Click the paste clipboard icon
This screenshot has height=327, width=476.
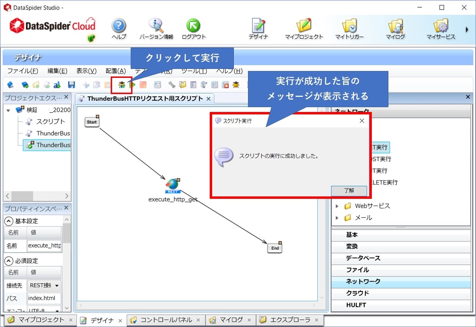coord(107,85)
